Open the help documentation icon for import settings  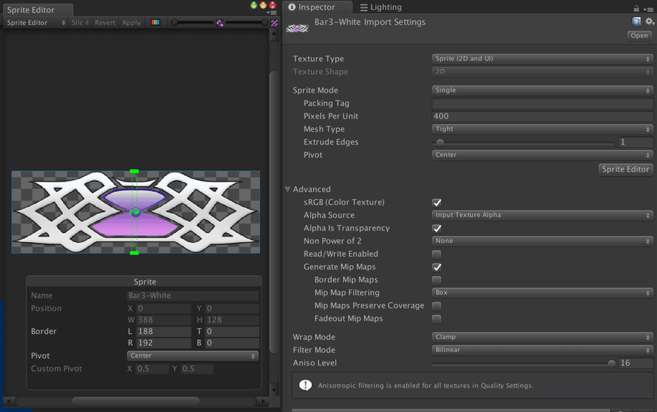[636, 21]
